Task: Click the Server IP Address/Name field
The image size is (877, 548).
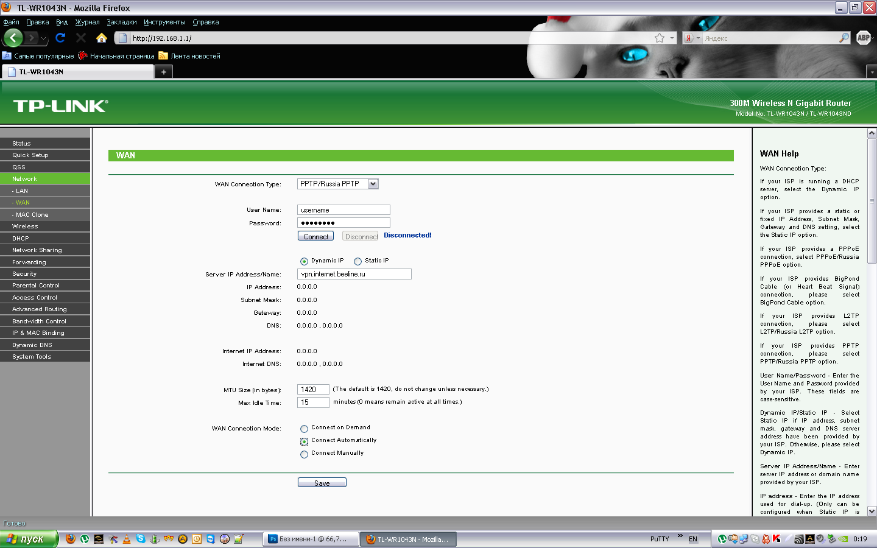Action: point(354,274)
